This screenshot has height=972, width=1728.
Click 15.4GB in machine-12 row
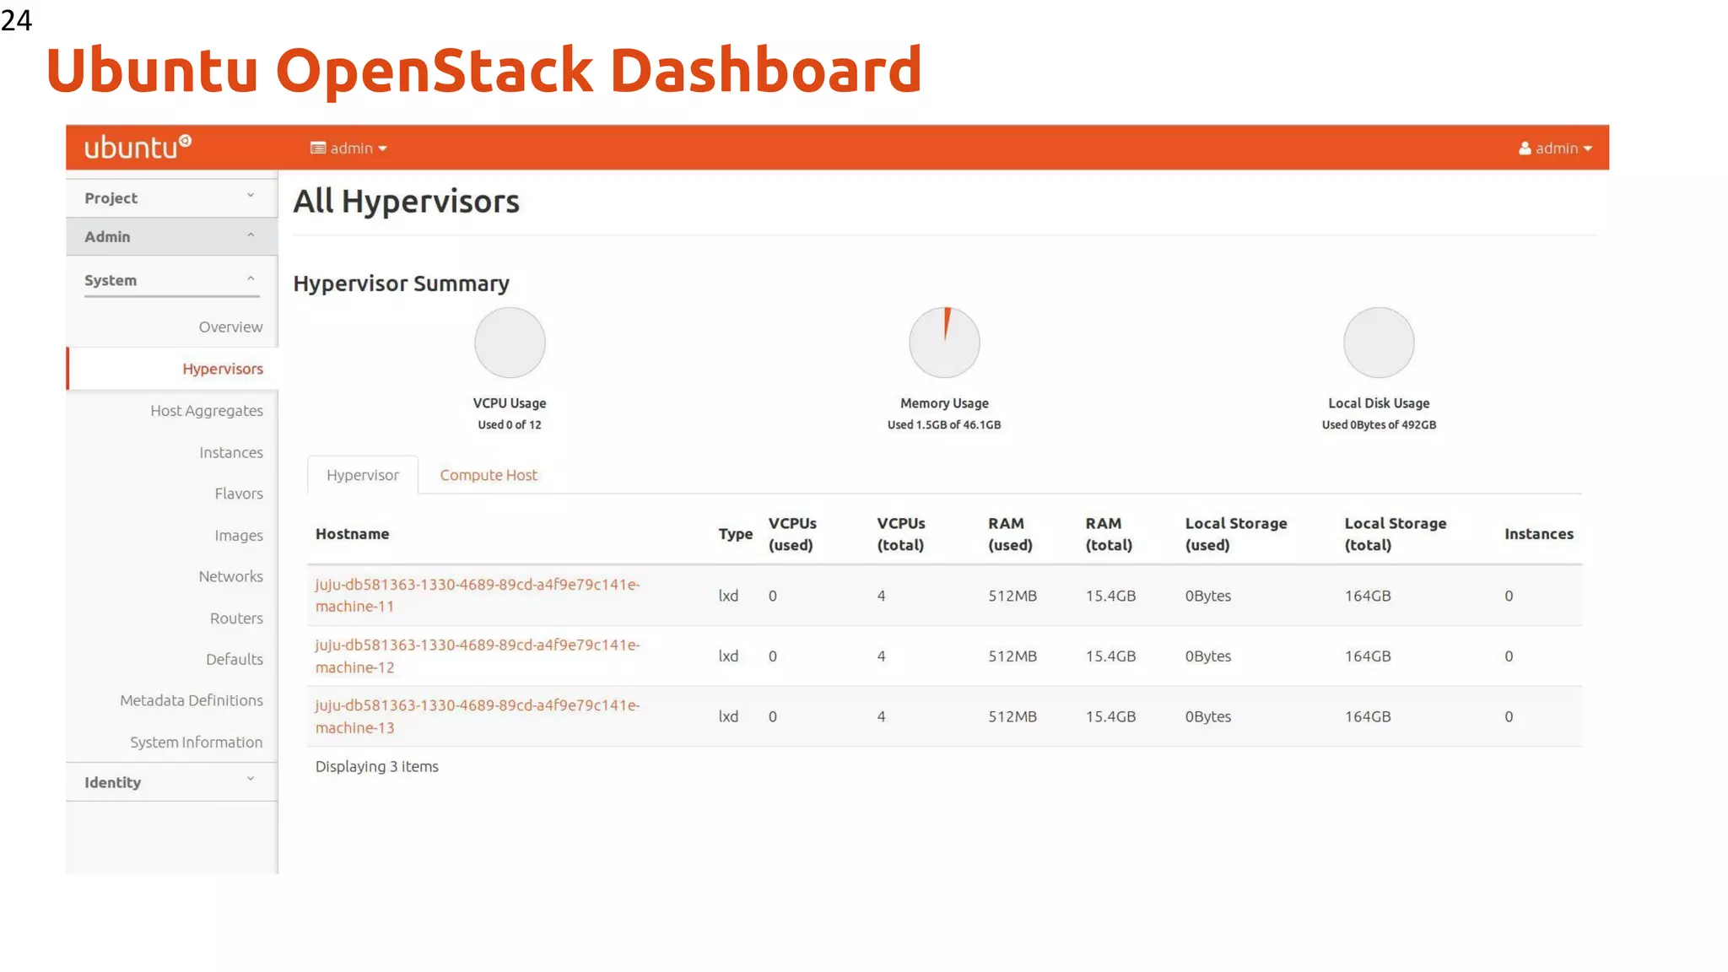tap(1110, 656)
